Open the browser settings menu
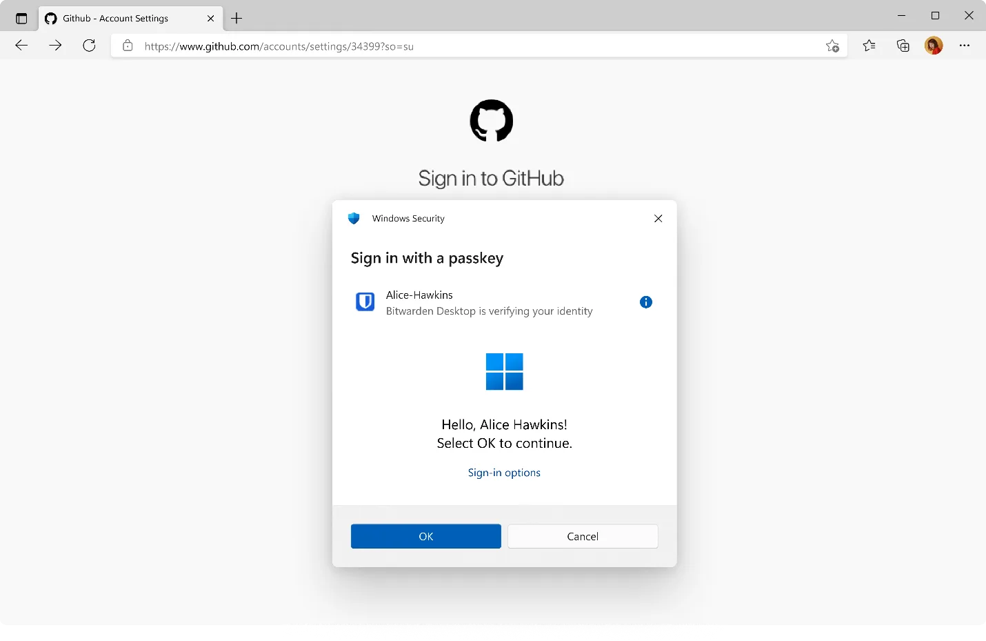The width and height of the screenshot is (986, 641). click(965, 46)
